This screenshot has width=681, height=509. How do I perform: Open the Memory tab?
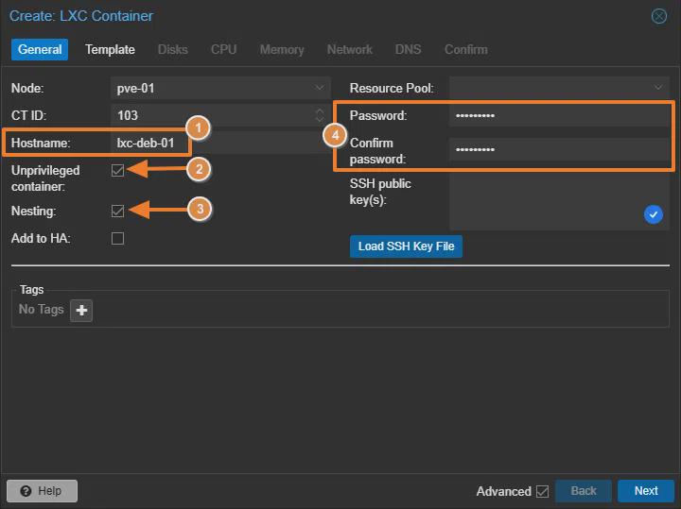pos(282,49)
